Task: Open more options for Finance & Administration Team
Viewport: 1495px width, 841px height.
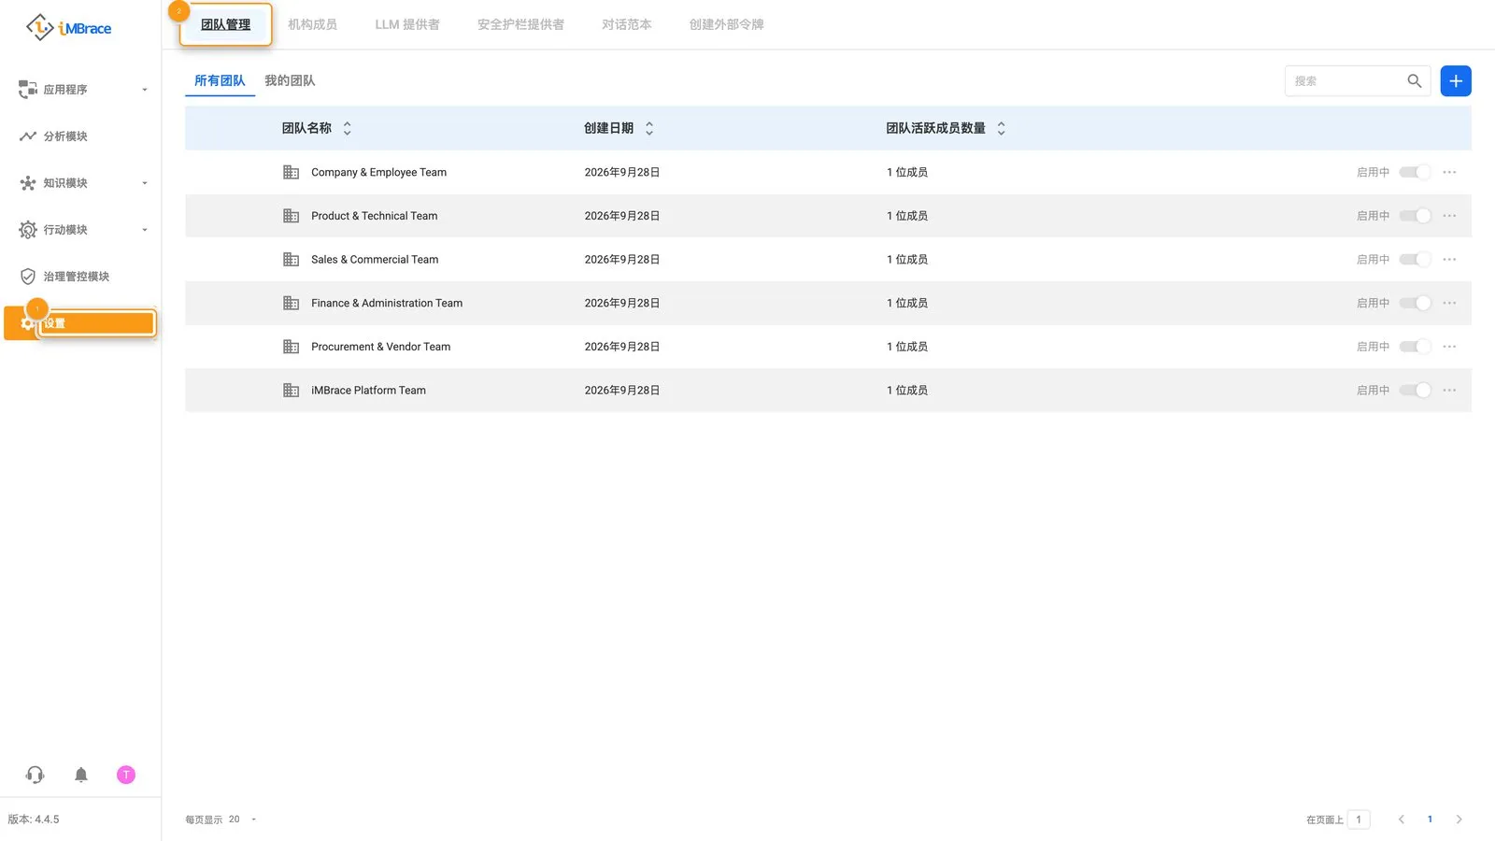Action: coord(1449,303)
